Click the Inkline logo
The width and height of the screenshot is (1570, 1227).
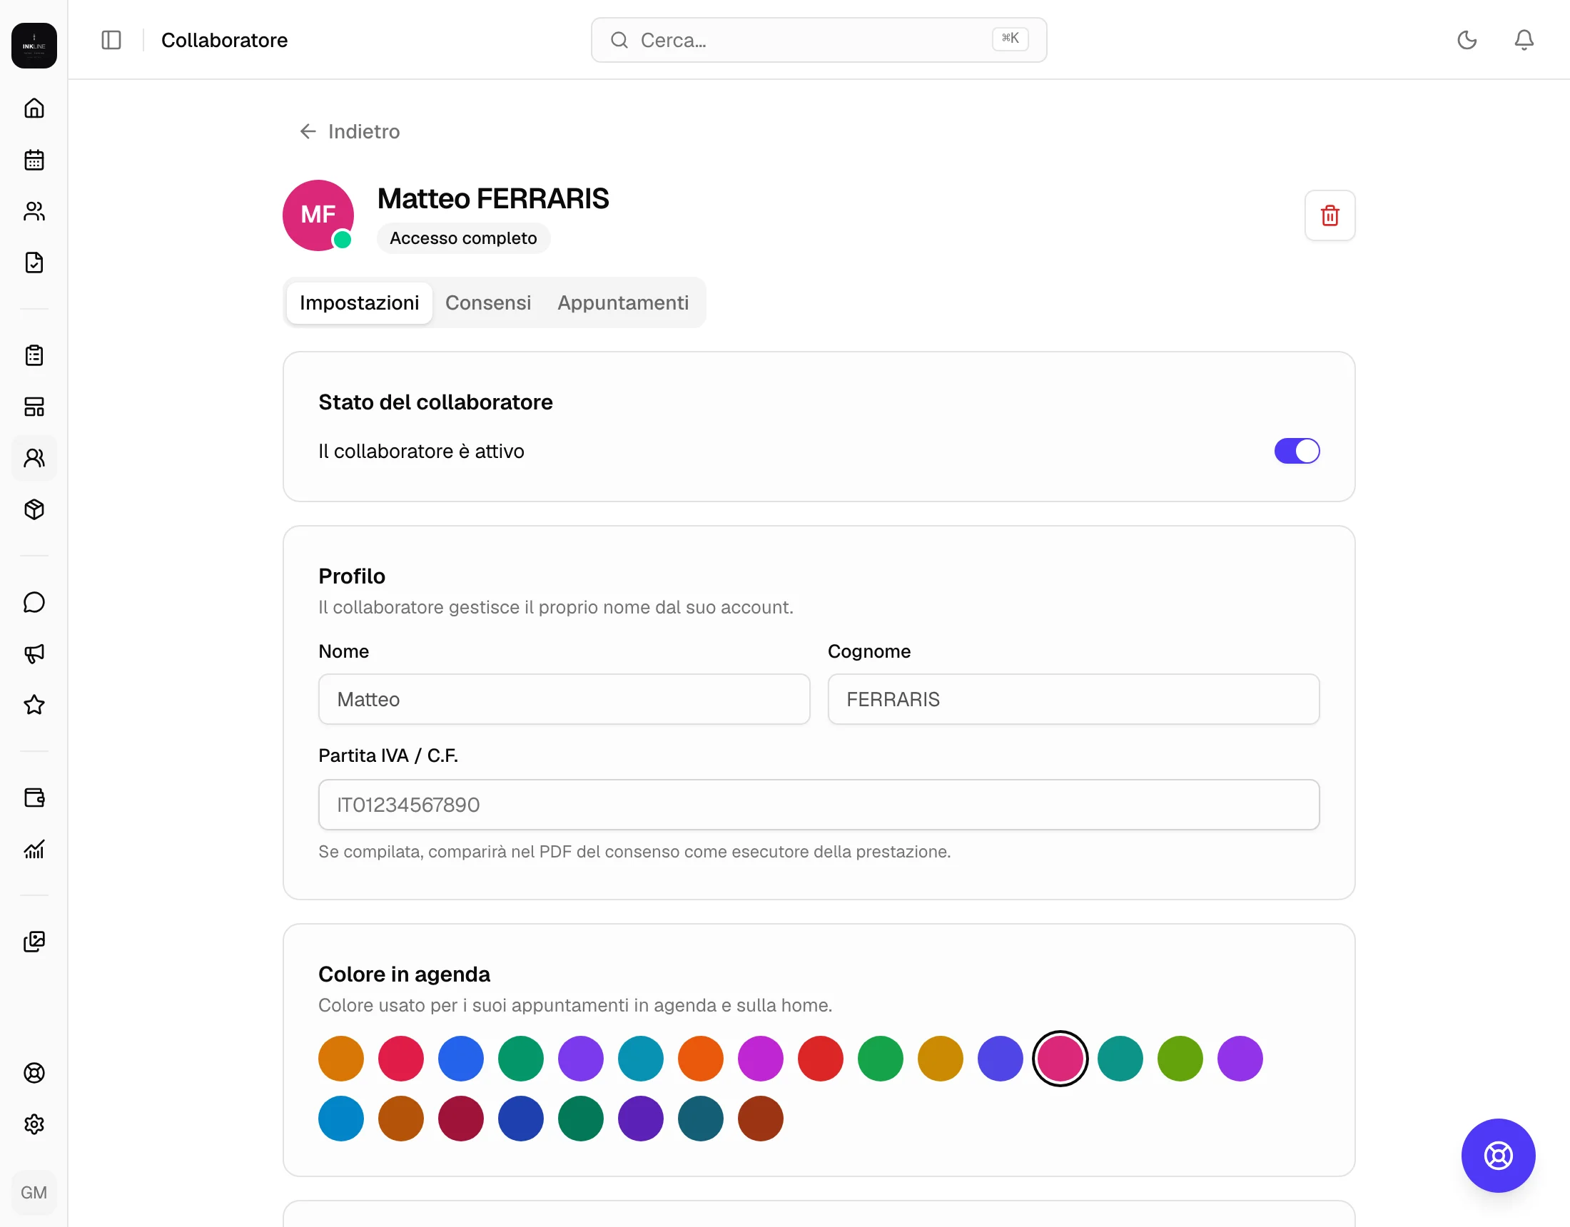(x=34, y=46)
